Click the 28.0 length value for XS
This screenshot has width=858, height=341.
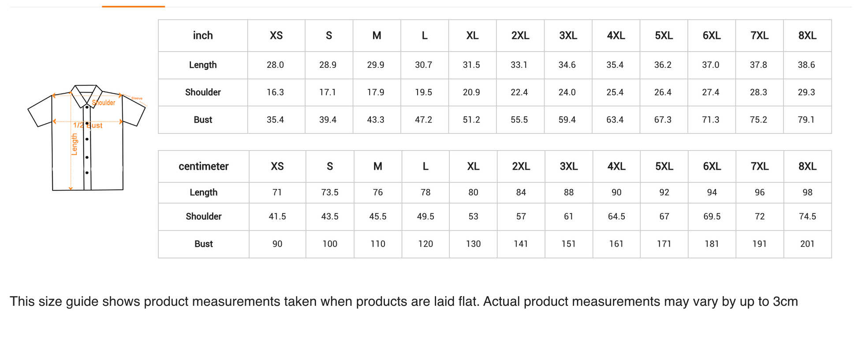[x=275, y=65]
